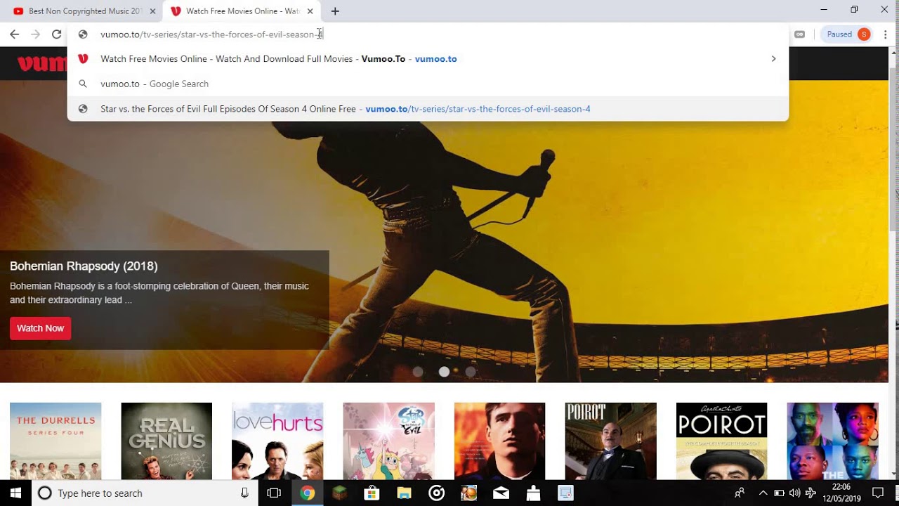Check the battery status icon
This screenshot has height=506, width=899.
click(779, 493)
